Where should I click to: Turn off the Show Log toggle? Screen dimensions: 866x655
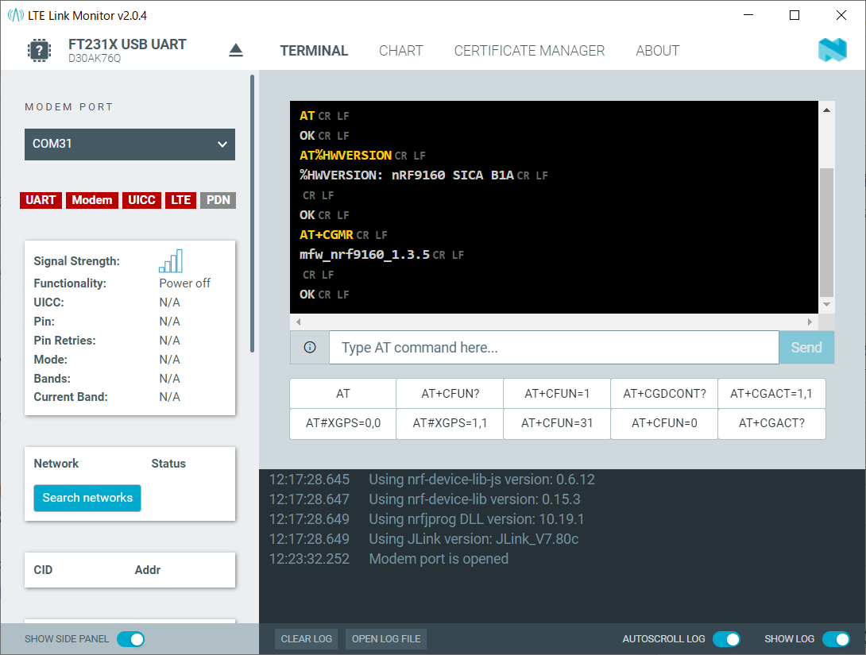click(x=836, y=639)
